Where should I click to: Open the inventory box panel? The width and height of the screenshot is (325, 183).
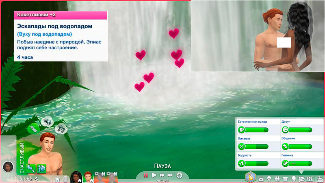point(286,179)
